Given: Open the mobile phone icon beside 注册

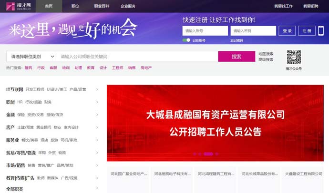Looking at the screenshot, I should pos(321,31).
